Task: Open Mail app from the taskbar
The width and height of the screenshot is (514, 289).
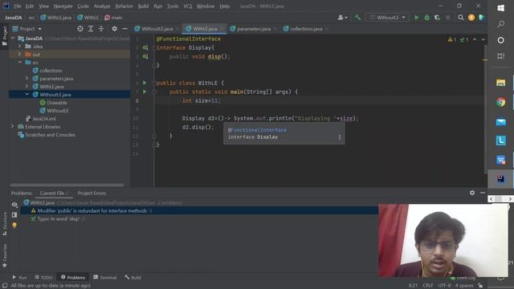Action: [x=500, y=122]
